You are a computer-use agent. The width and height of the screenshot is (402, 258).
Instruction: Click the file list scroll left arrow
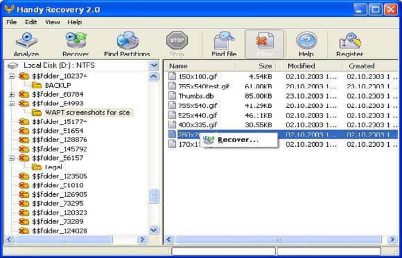[x=169, y=240]
